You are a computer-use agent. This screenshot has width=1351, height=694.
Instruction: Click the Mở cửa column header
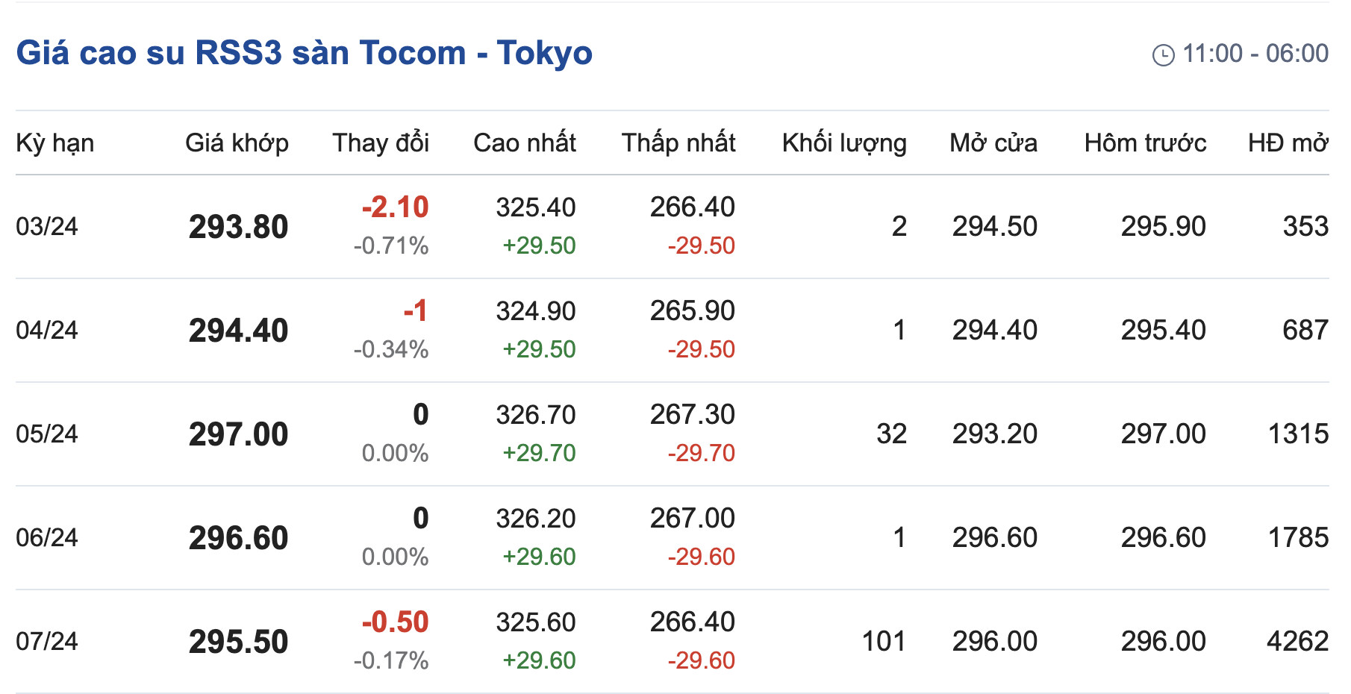tap(993, 143)
